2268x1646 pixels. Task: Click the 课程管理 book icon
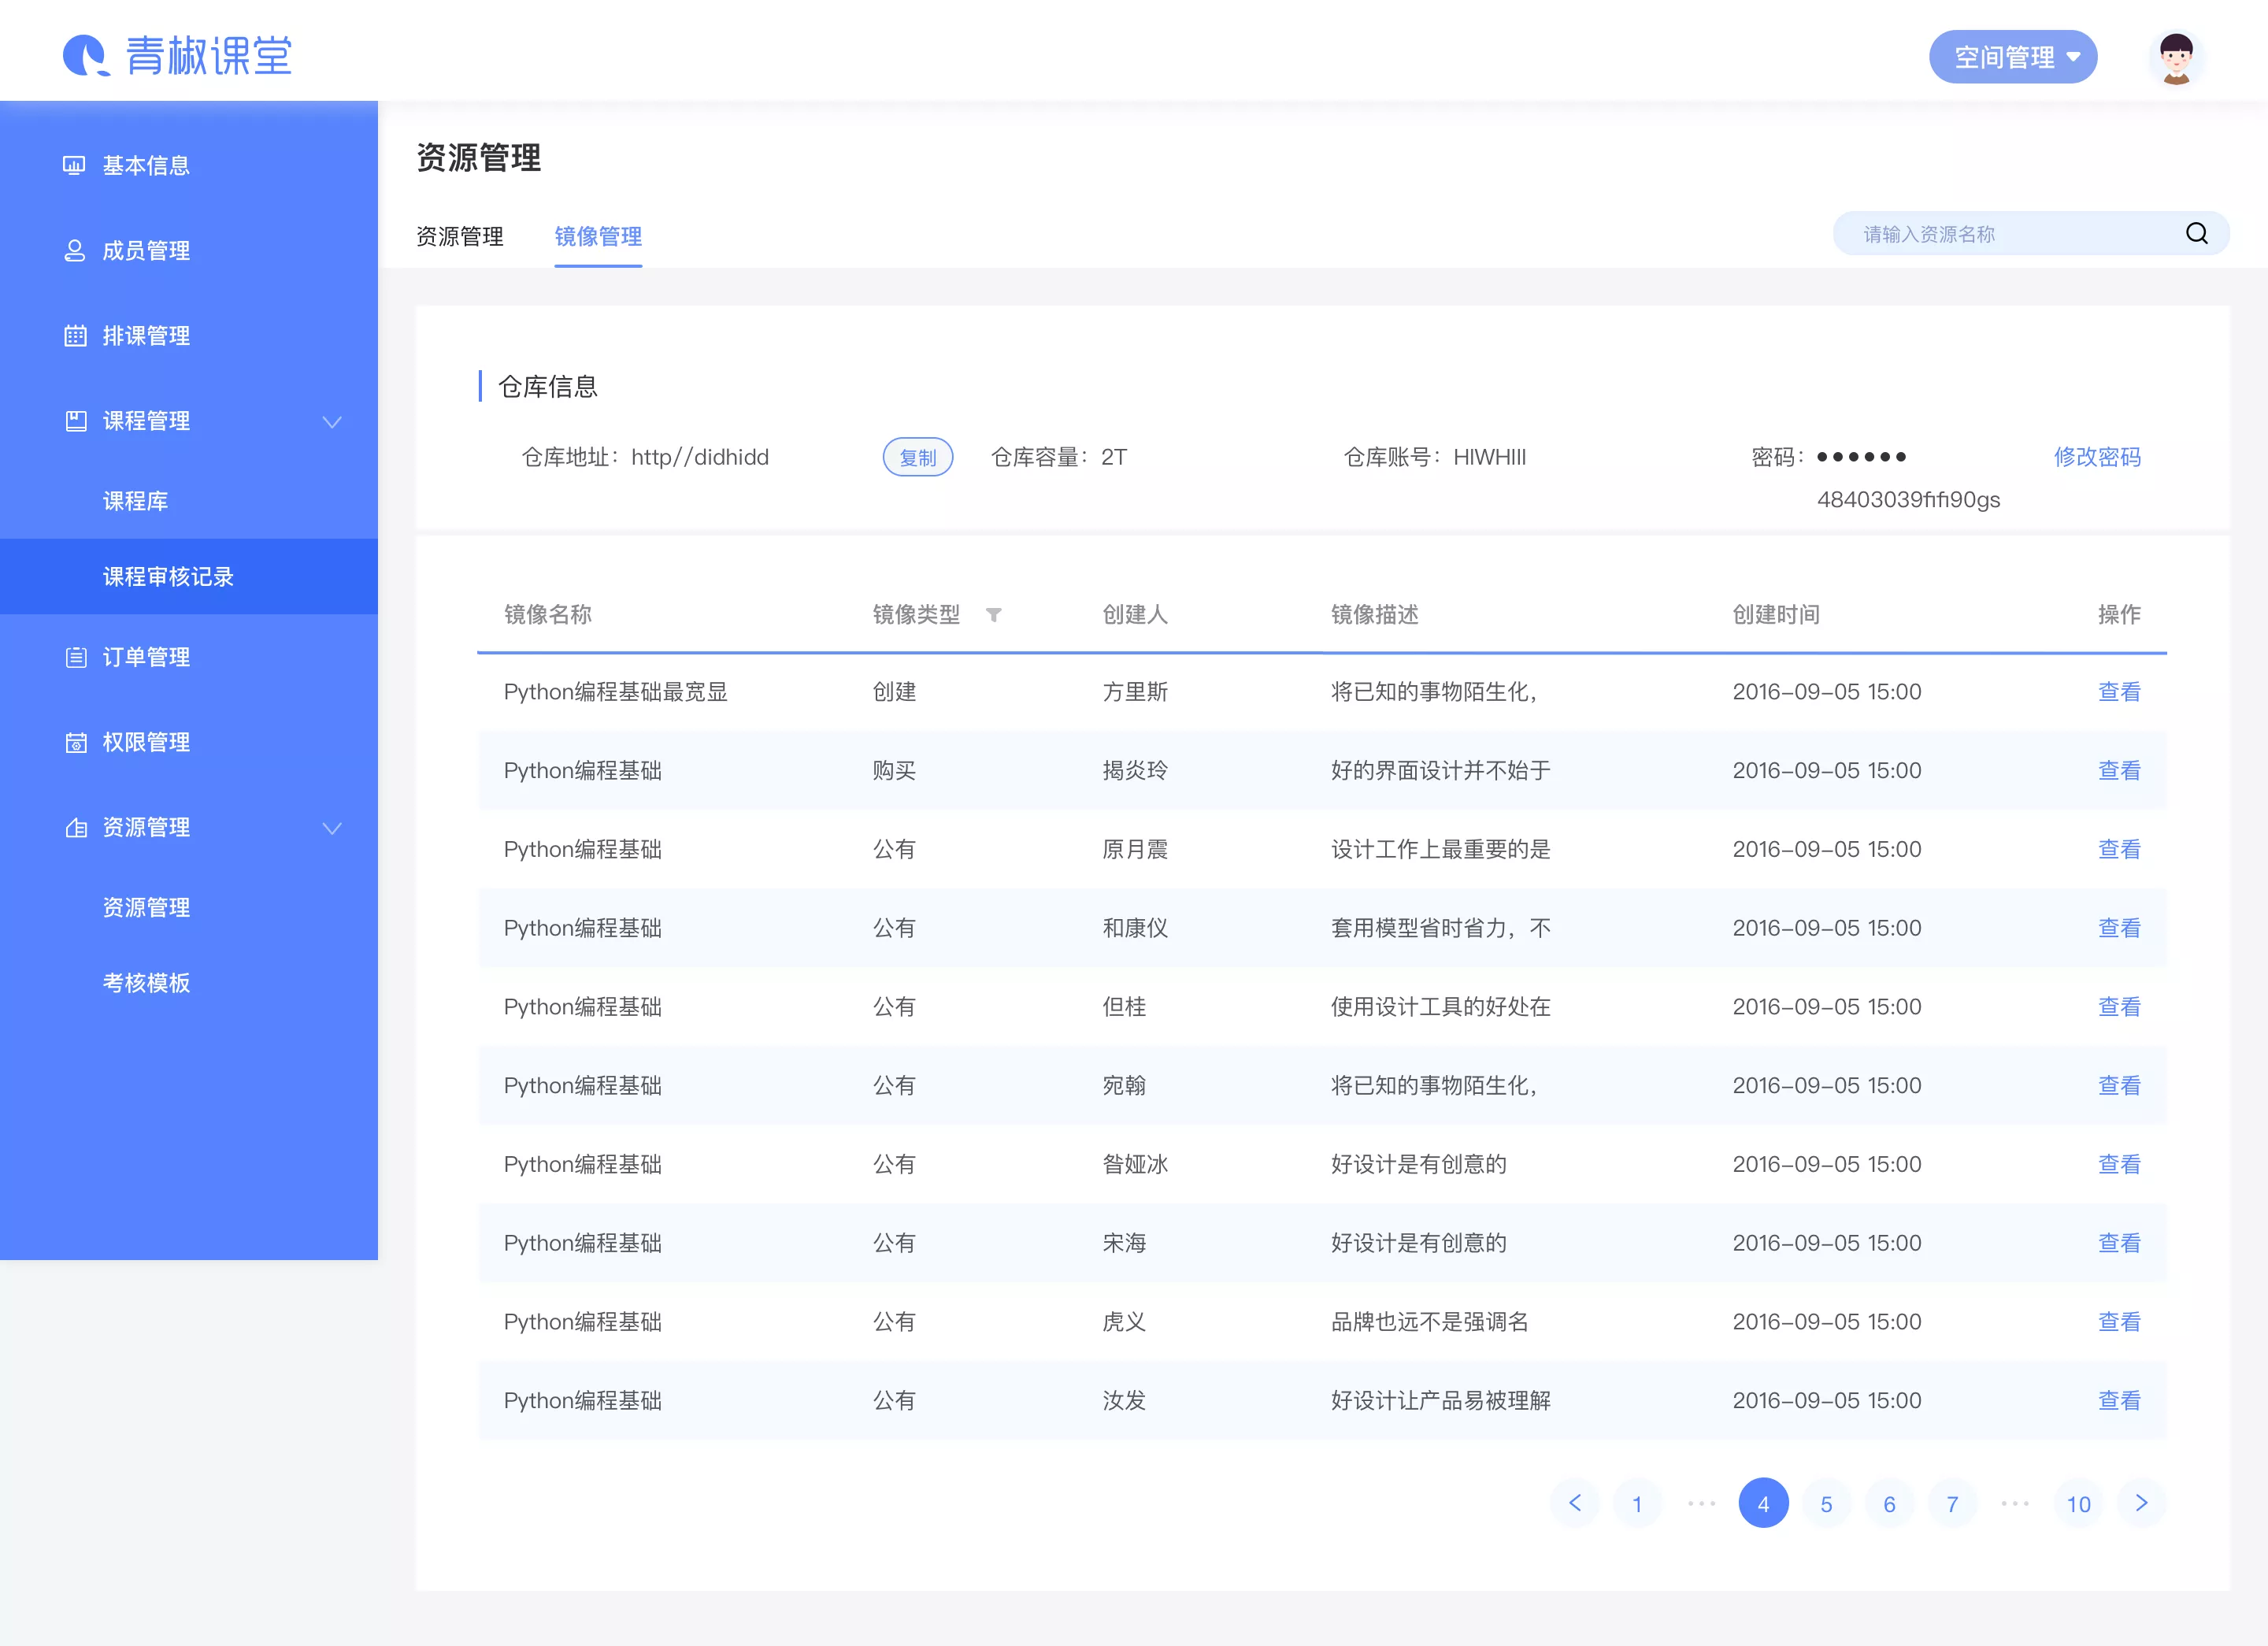point(75,421)
